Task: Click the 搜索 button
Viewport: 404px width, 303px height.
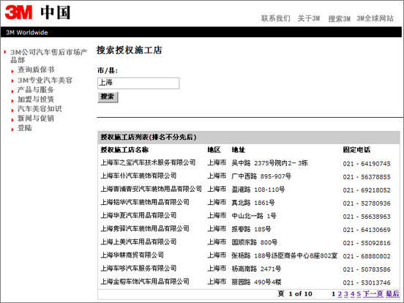Action: (x=108, y=97)
